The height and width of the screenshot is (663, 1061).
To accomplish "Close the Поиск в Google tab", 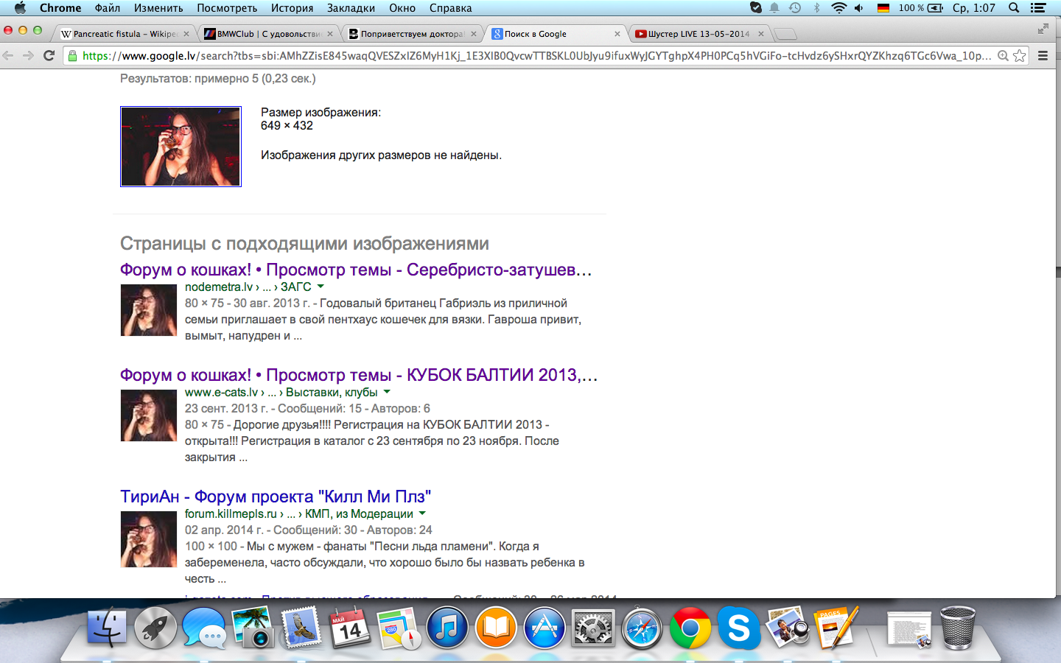I will click(617, 34).
